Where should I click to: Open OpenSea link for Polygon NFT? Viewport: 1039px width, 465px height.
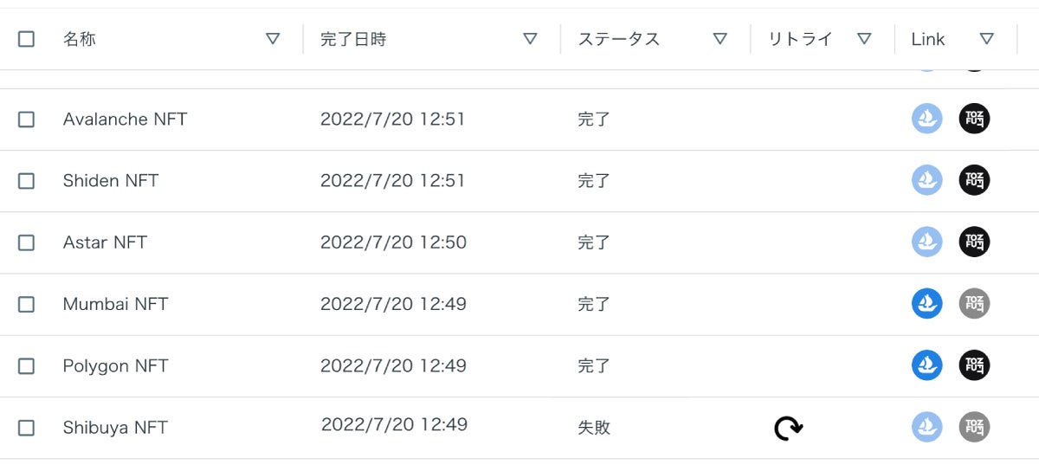pos(926,365)
